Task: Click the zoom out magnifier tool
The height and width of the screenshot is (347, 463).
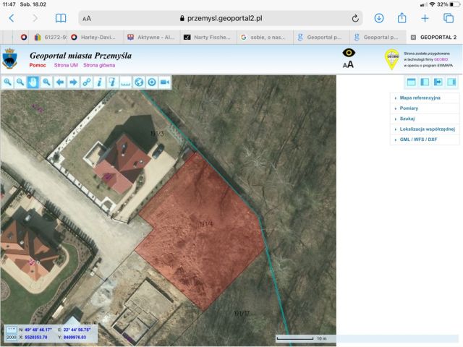Action: coord(20,82)
